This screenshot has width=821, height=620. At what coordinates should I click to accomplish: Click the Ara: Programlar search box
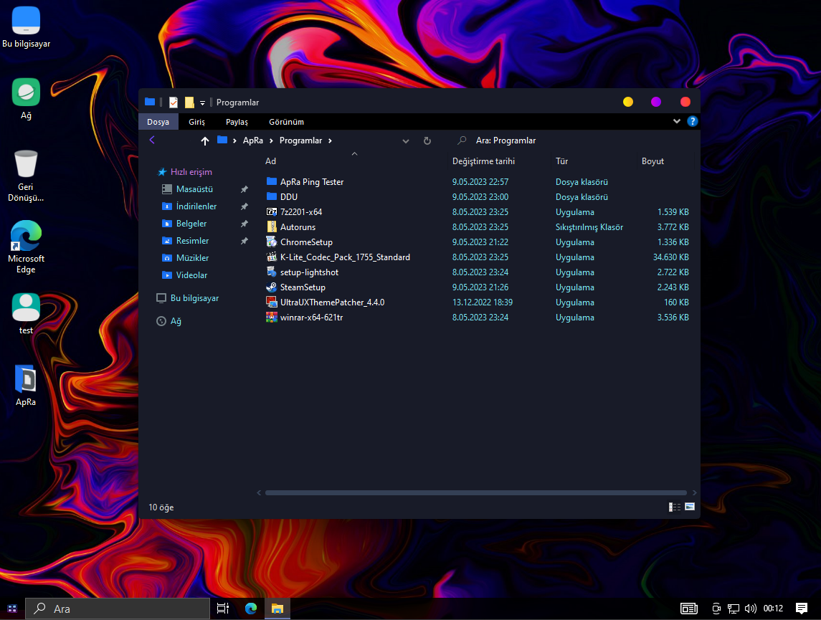point(575,140)
